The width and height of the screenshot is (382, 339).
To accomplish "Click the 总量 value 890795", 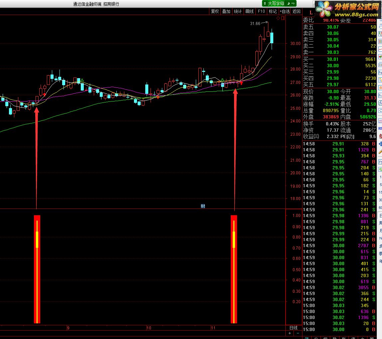I will click(x=331, y=111).
